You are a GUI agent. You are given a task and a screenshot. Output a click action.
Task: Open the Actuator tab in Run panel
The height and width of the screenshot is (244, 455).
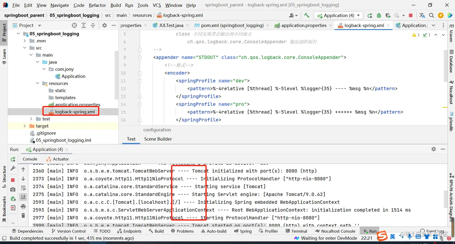[57, 159]
